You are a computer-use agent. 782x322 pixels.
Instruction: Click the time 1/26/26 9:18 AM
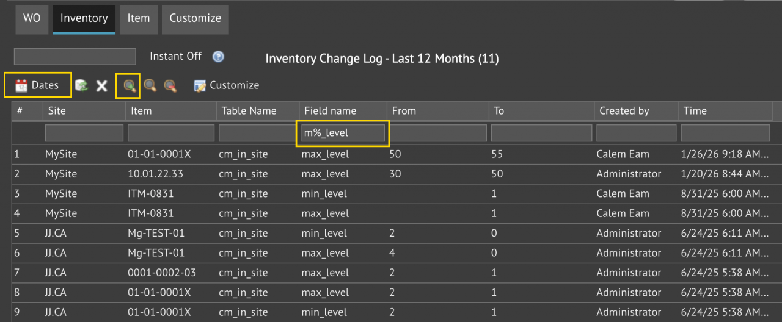(725, 154)
